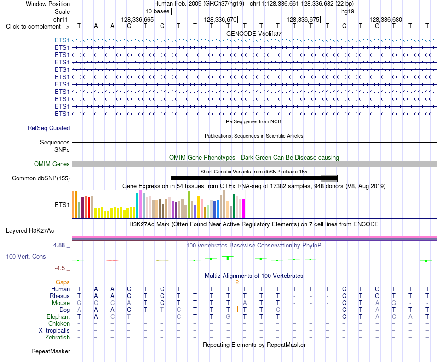
Task: Click the Window Position label
Action: coord(48,4)
